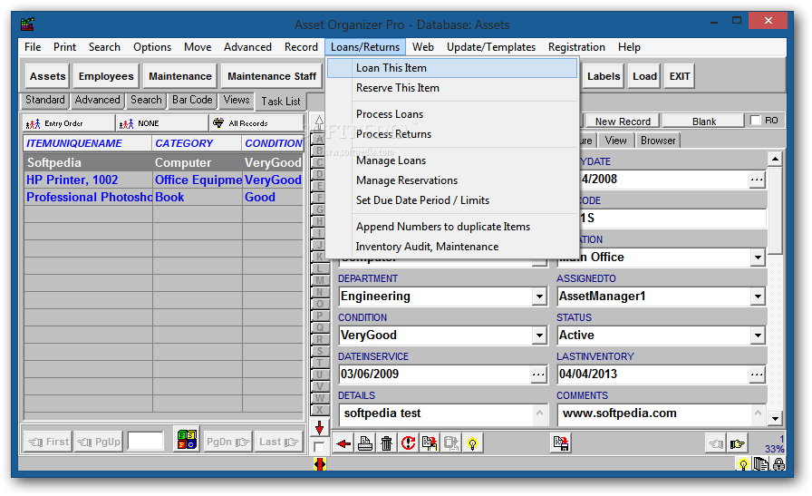Select Process Returns menu entry

[x=452, y=134]
